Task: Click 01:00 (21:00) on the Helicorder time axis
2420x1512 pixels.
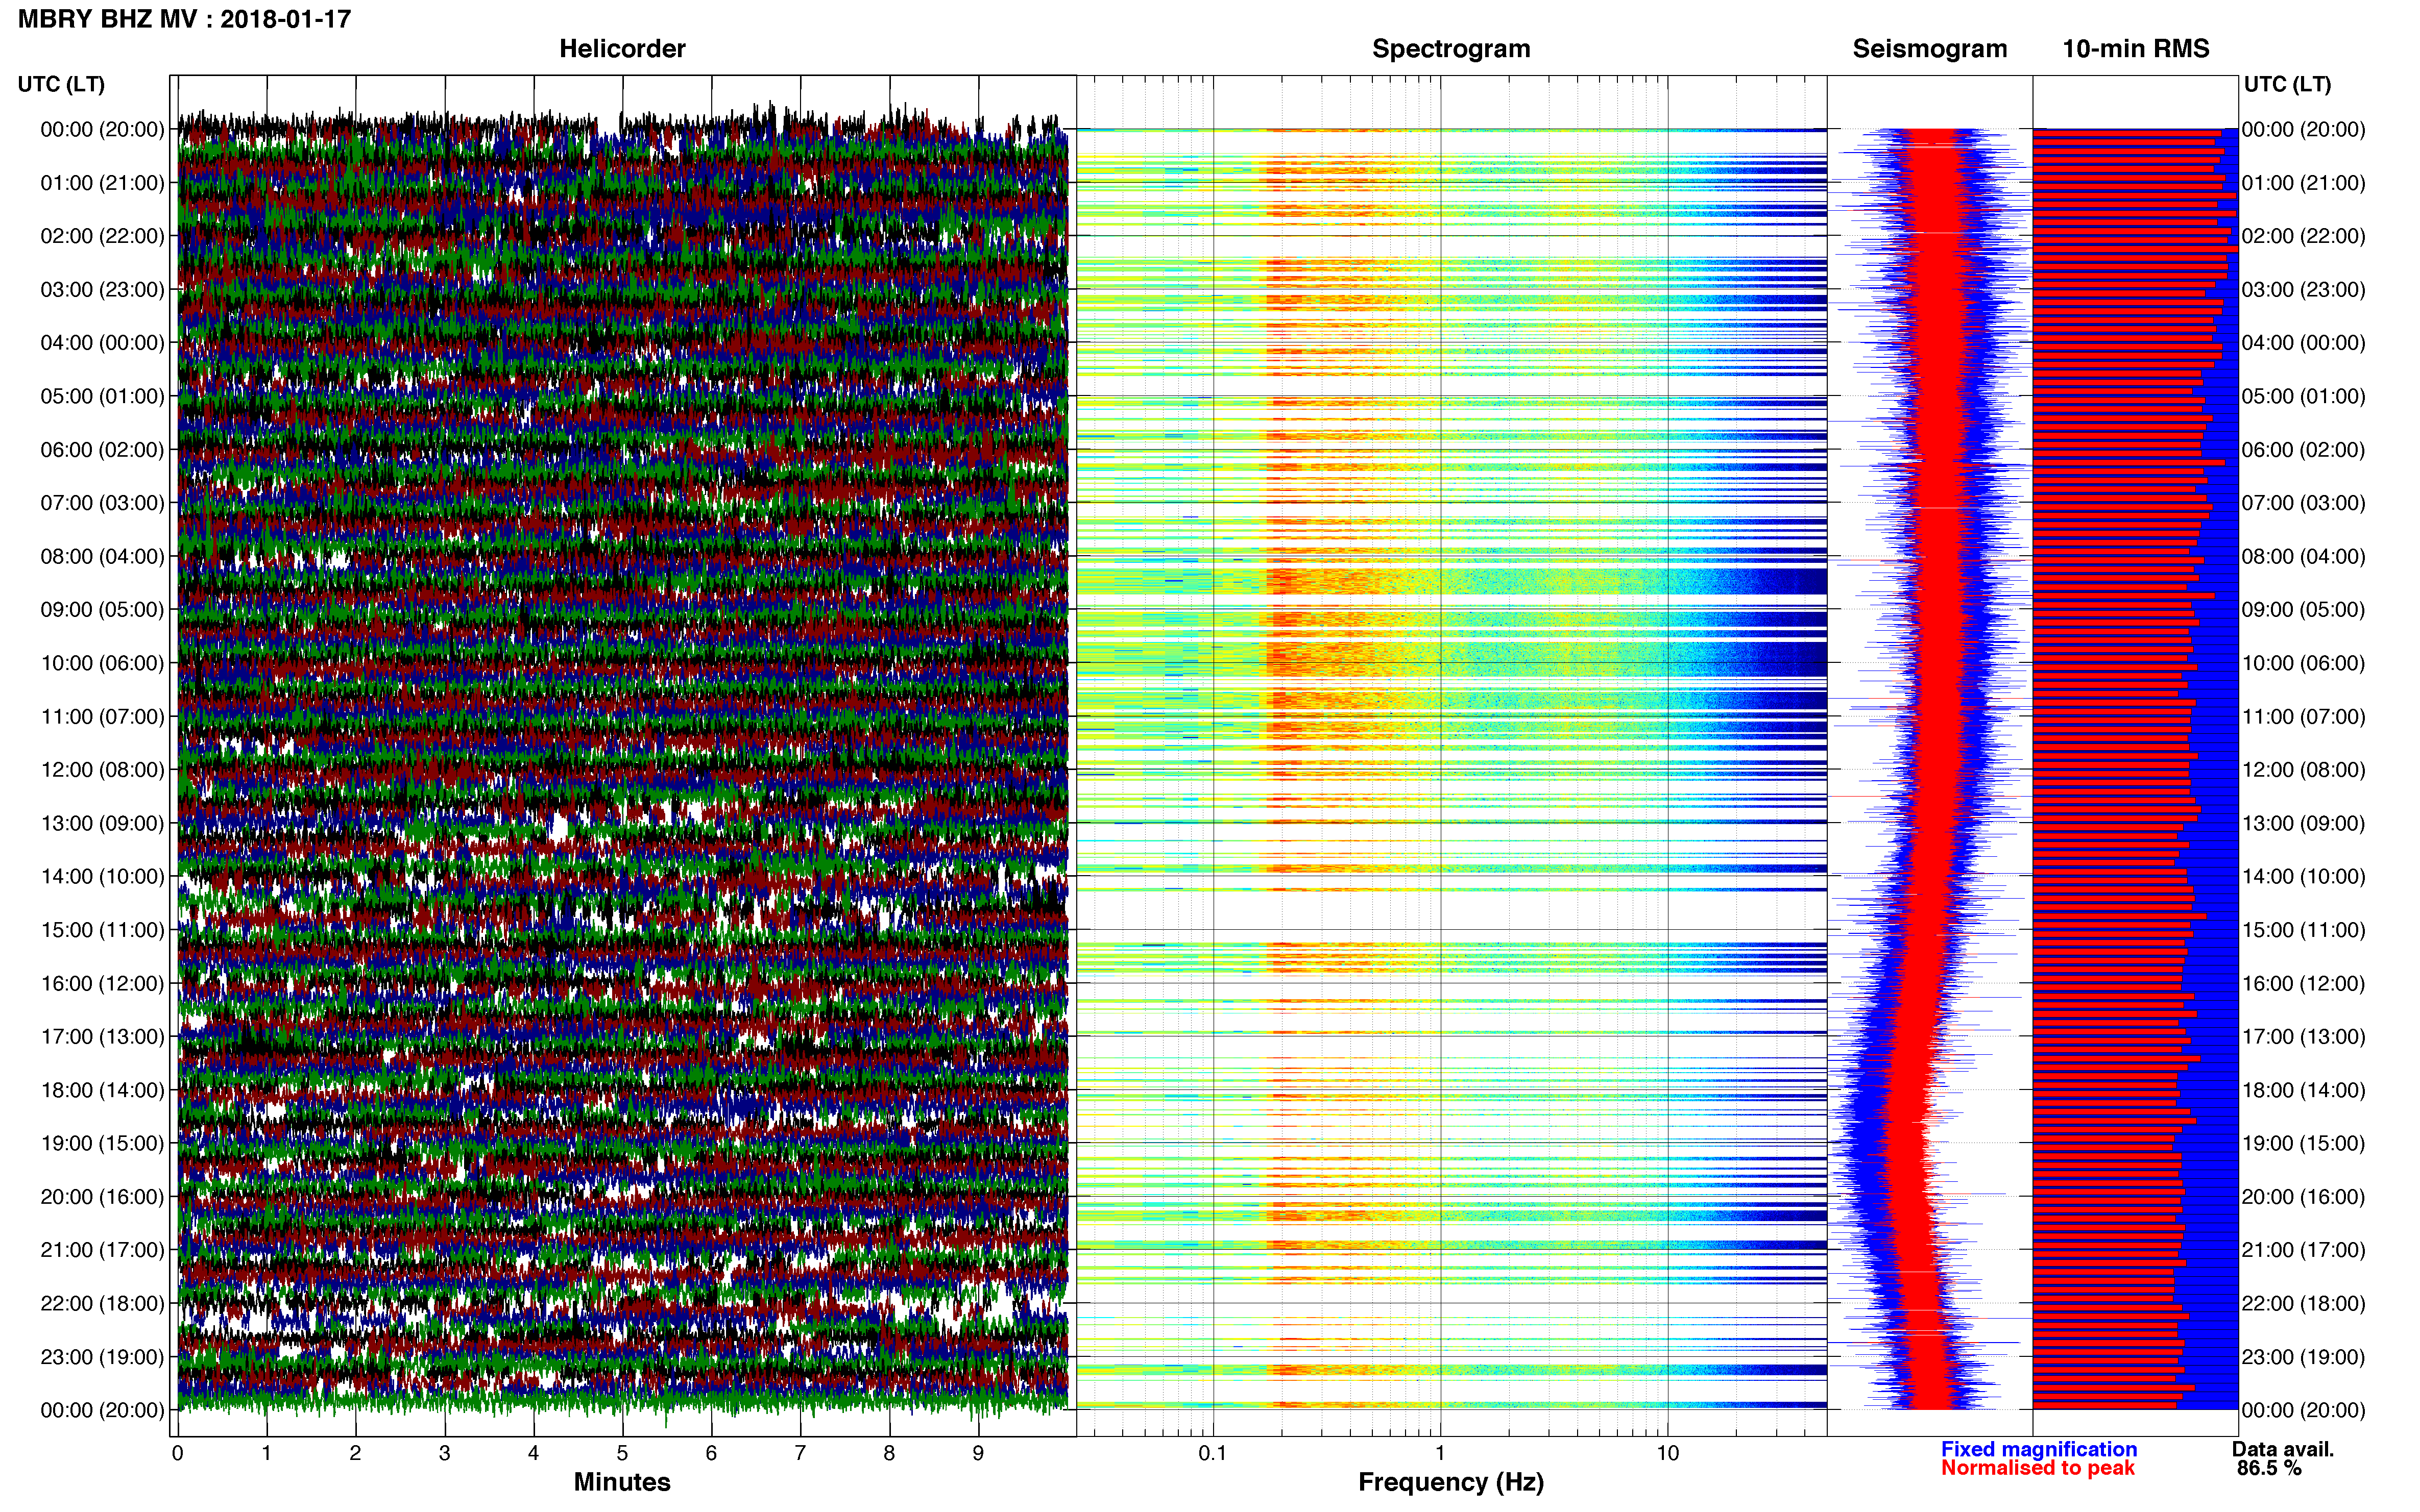Action: 102,183
